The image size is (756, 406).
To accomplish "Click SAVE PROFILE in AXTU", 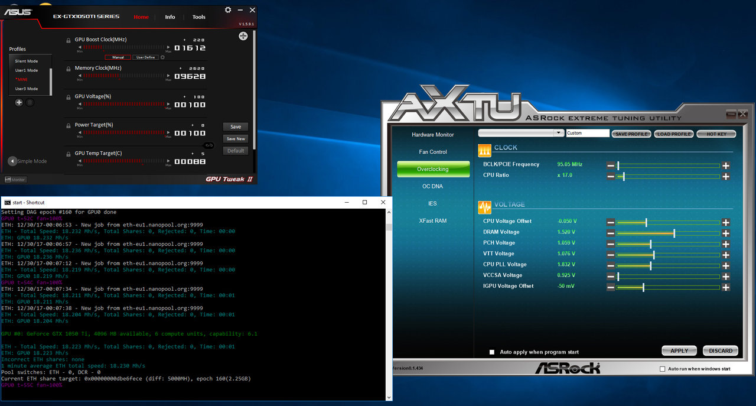I will click(631, 134).
